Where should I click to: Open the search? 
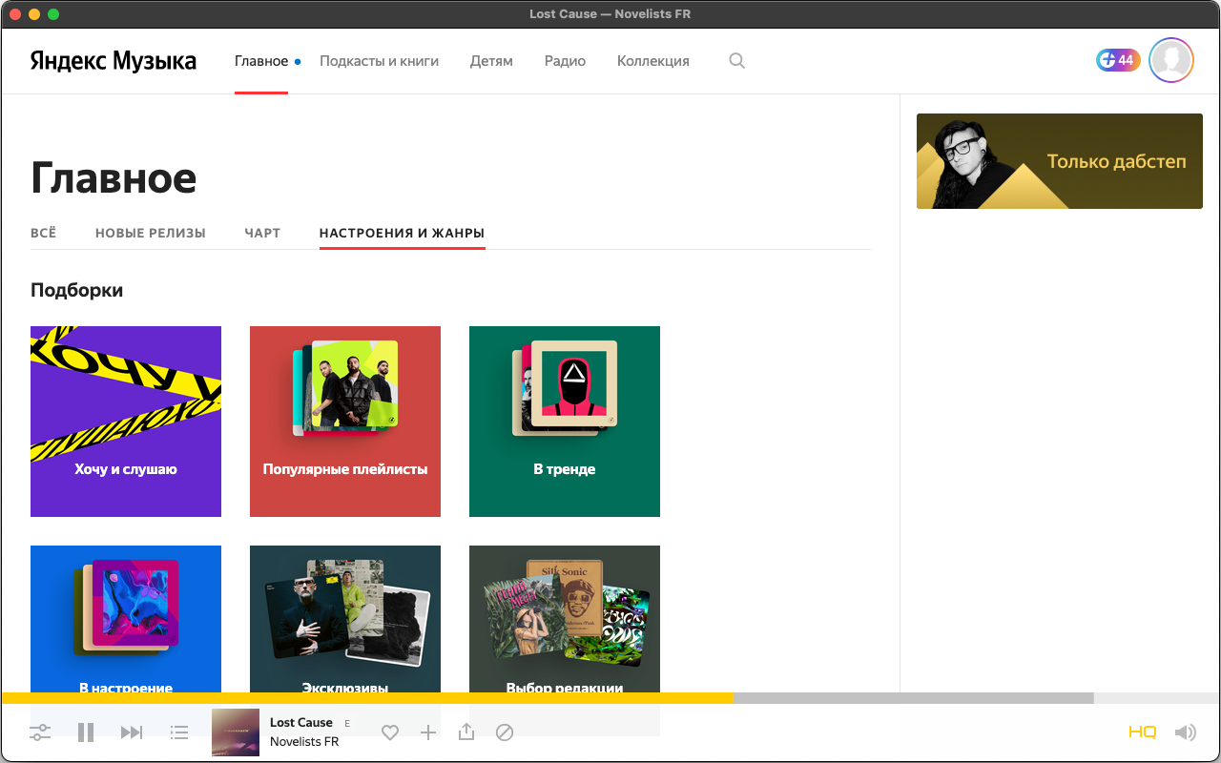click(x=736, y=60)
